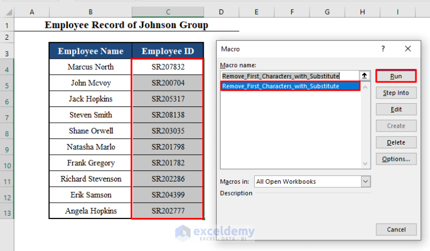Click cell Frank Gregory
The image size is (430, 251).
click(91, 163)
